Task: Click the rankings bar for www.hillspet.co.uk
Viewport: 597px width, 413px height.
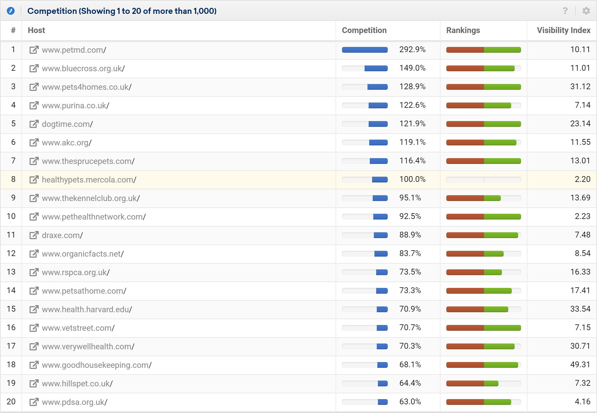Action: pos(484,383)
